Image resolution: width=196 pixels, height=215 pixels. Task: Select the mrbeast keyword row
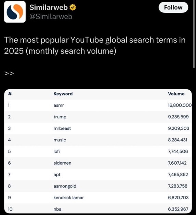98,128
